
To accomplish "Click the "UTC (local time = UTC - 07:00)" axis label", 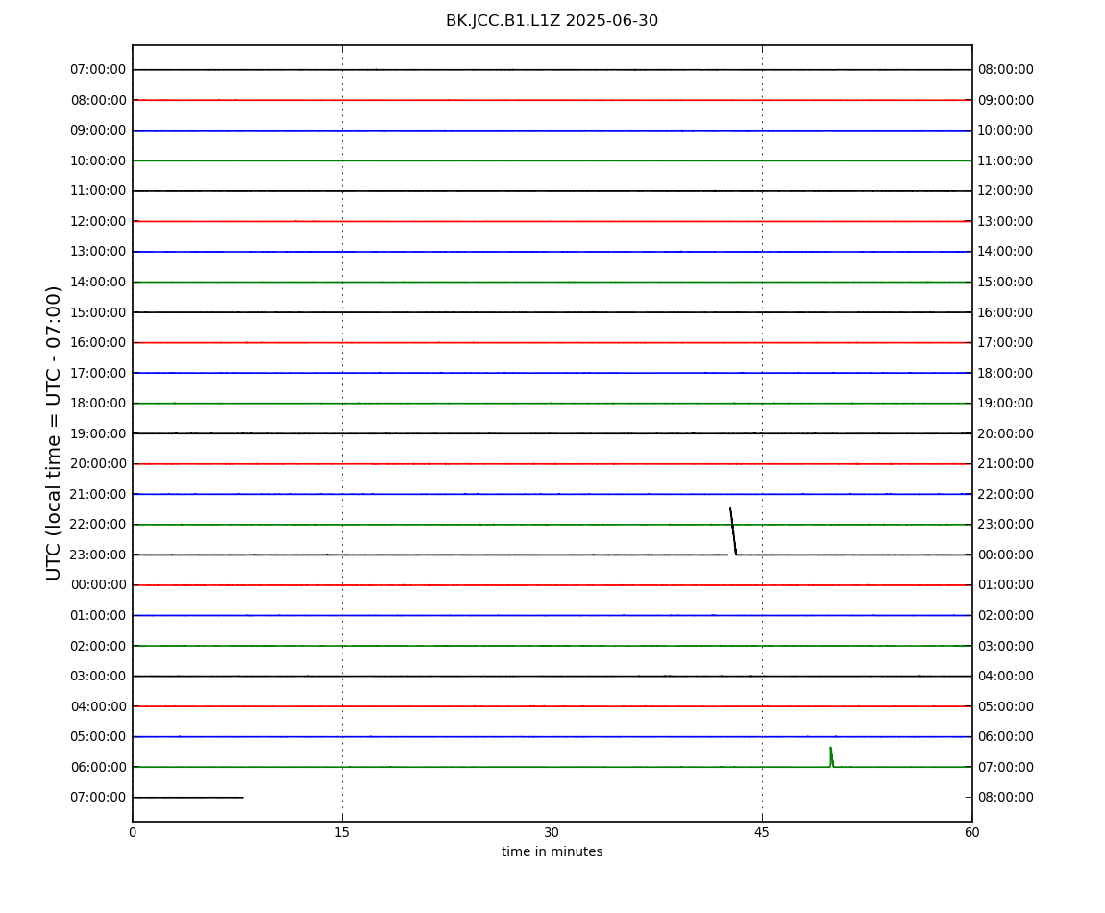I will pyautogui.click(x=54, y=432).
